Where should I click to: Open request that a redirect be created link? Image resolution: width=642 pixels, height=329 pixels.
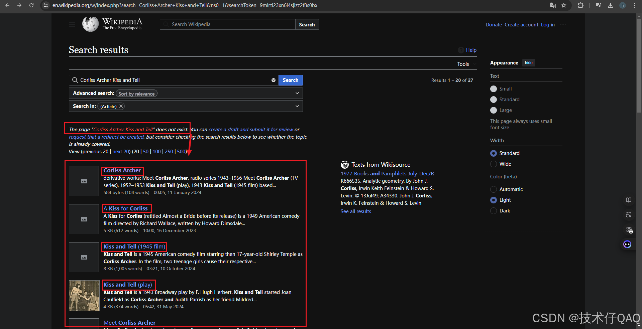pos(106,137)
